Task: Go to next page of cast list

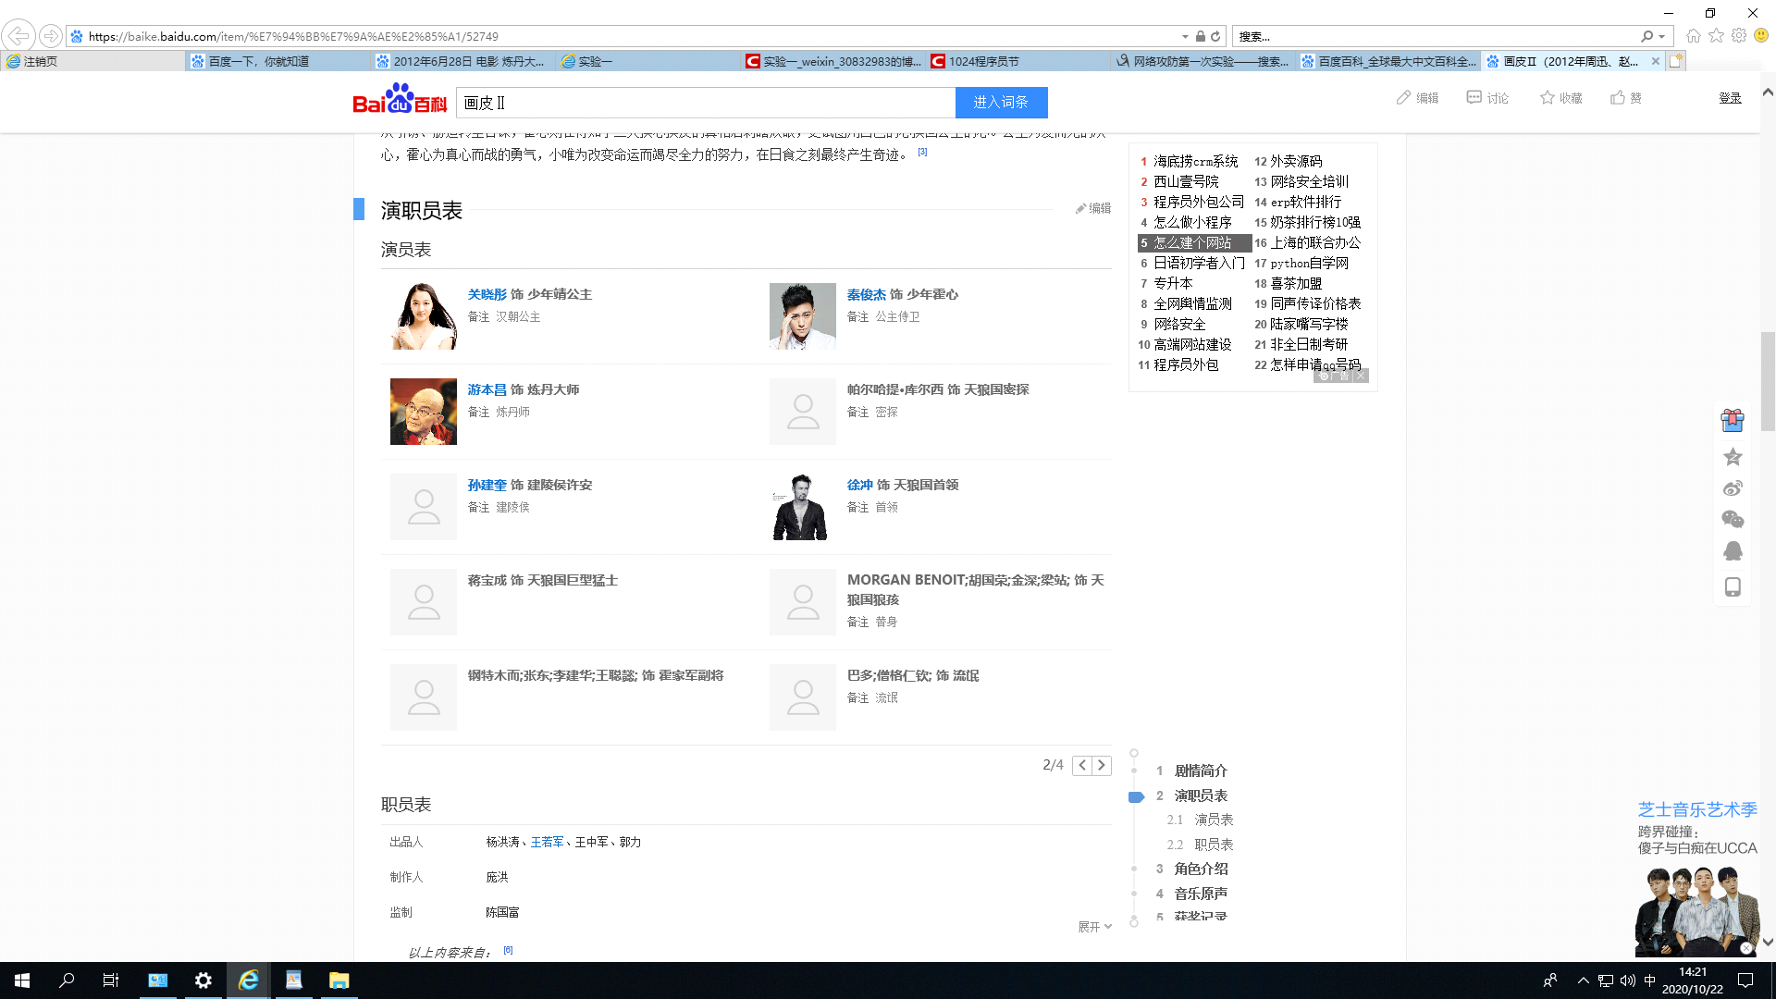Action: pyautogui.click(x=1102, y=766)
